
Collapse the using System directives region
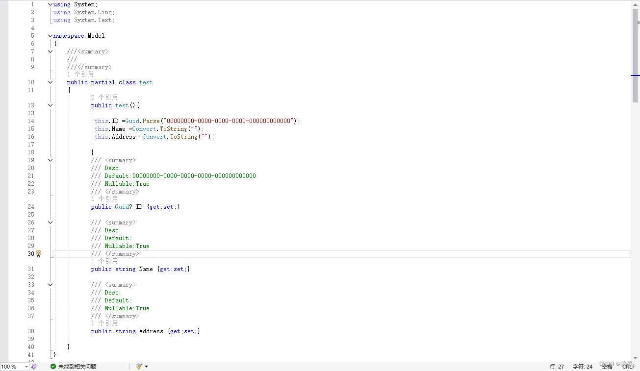click(x=50, y=4)
